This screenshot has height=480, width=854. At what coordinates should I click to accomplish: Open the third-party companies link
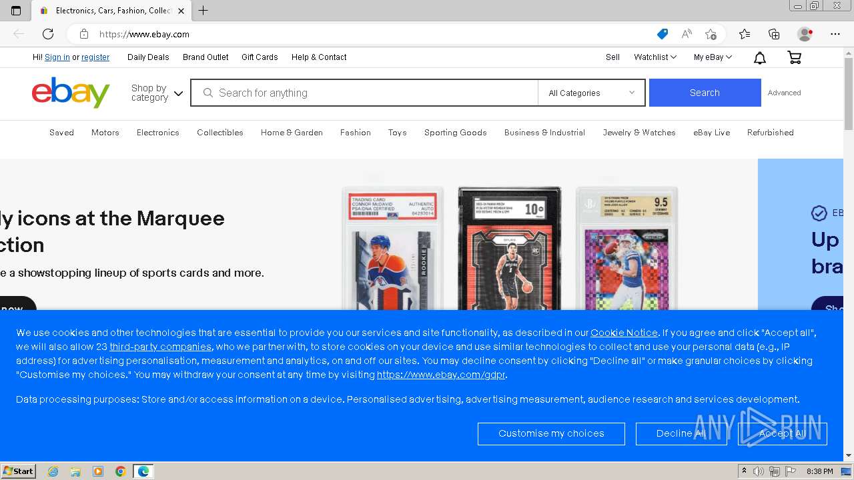pyautogui.click(x=161, y=347)
